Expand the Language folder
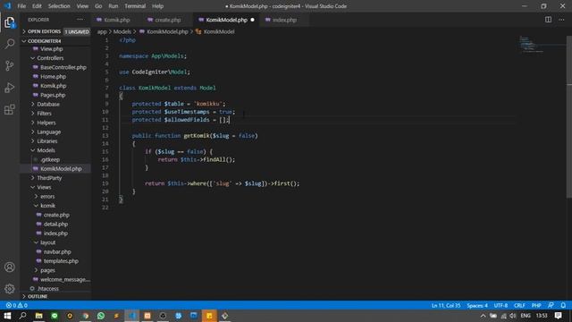The height and width of the screenshot is (322, 572). (49, 131)
